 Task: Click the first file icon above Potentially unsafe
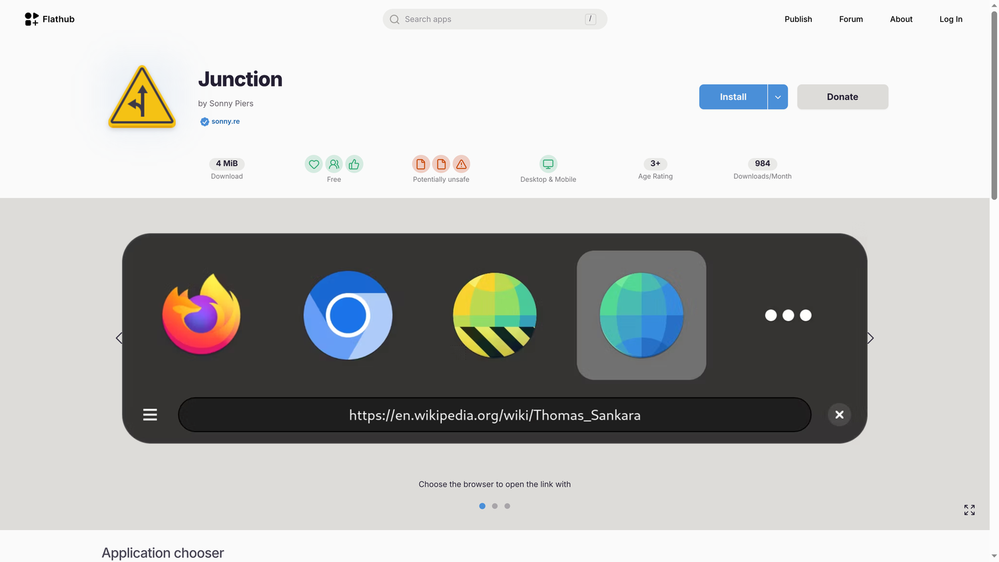pos(421,164)
